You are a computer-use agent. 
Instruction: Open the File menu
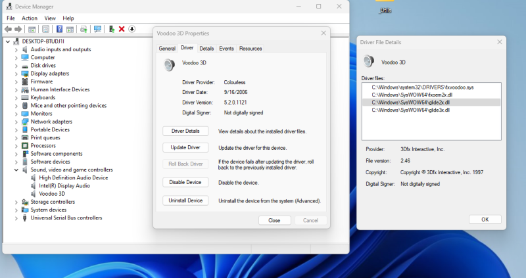click(11, 18)
